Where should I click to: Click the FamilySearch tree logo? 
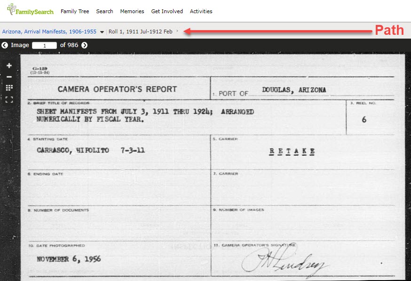point(30,9)
